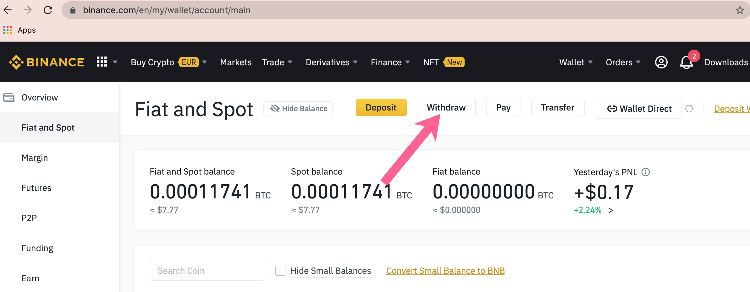750x292 pixels.
Task: Click the Pay button
Action: click(x=503, y=107)
